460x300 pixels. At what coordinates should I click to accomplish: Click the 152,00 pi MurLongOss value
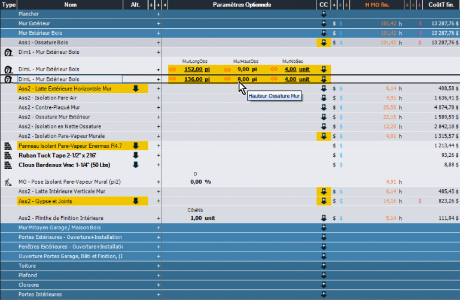click(x=197, y=69)
